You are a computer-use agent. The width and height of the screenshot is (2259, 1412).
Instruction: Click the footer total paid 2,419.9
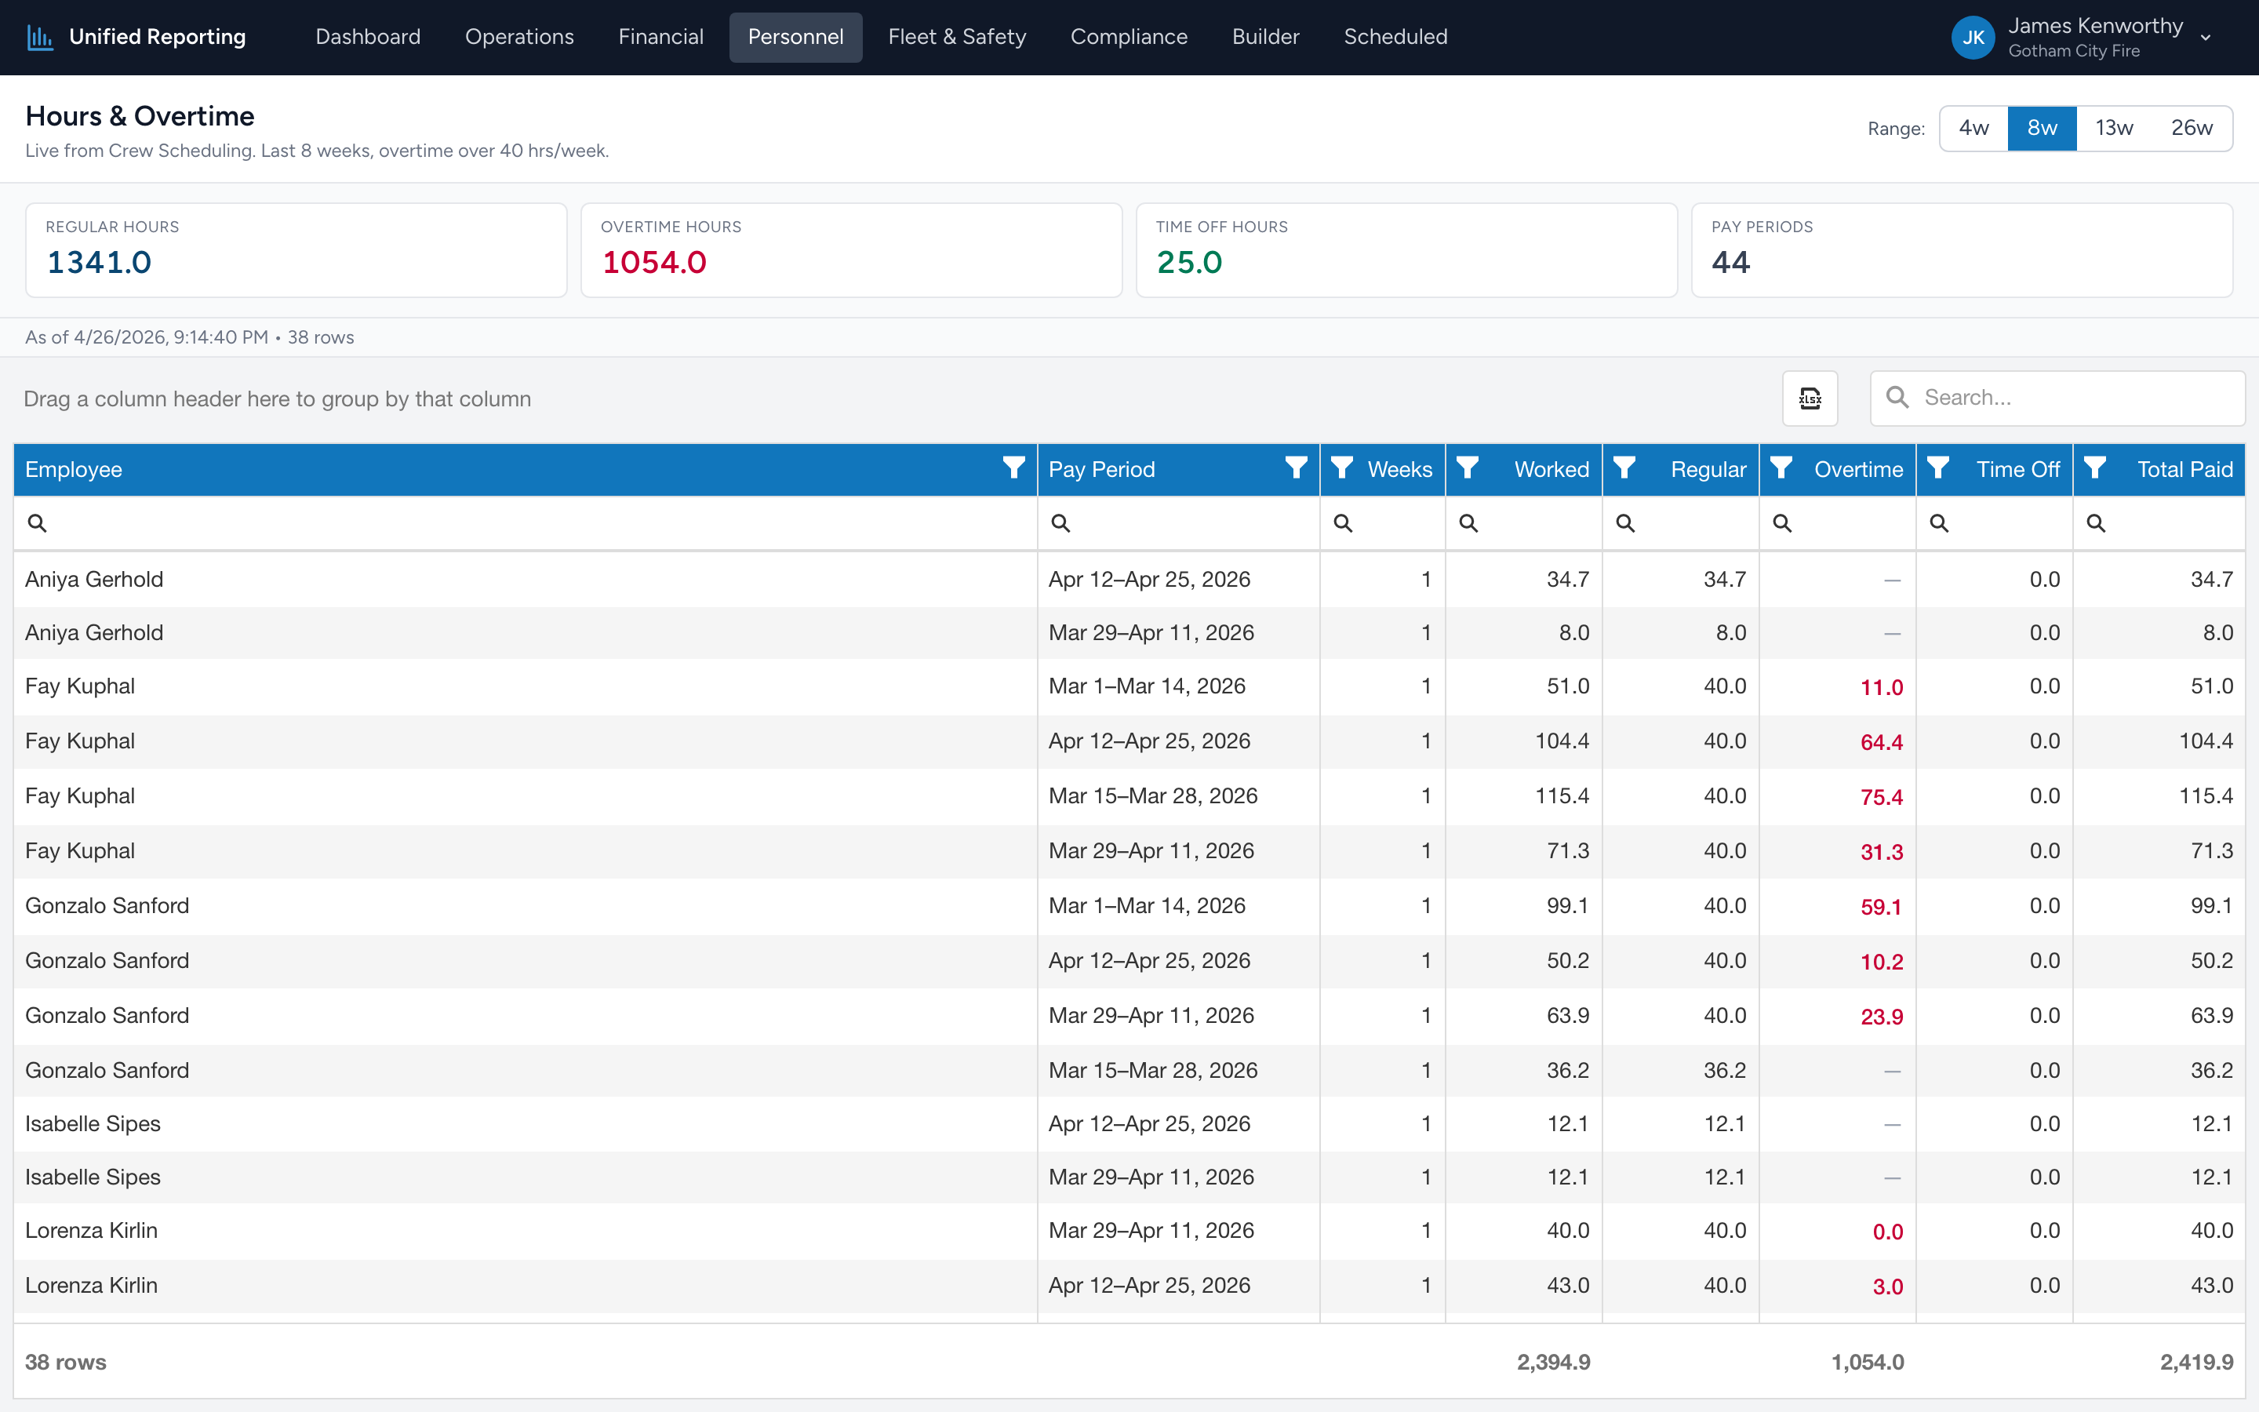pyautogui.click(x=2196, y=1363)
